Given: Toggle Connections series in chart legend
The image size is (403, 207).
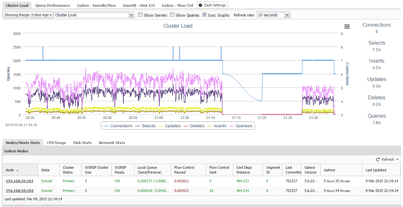Looking at the screenshot, I should (121, 126).
